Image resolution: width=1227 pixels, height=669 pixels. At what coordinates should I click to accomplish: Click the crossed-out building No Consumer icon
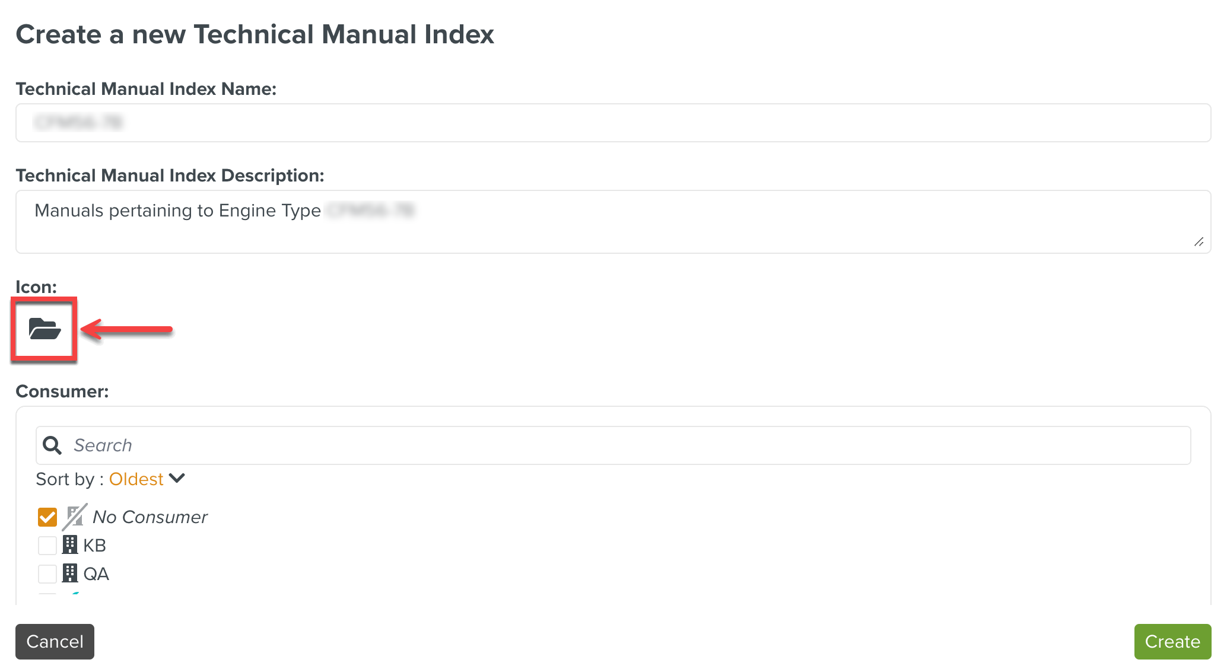pyautogui.click(x=75, y=517)
